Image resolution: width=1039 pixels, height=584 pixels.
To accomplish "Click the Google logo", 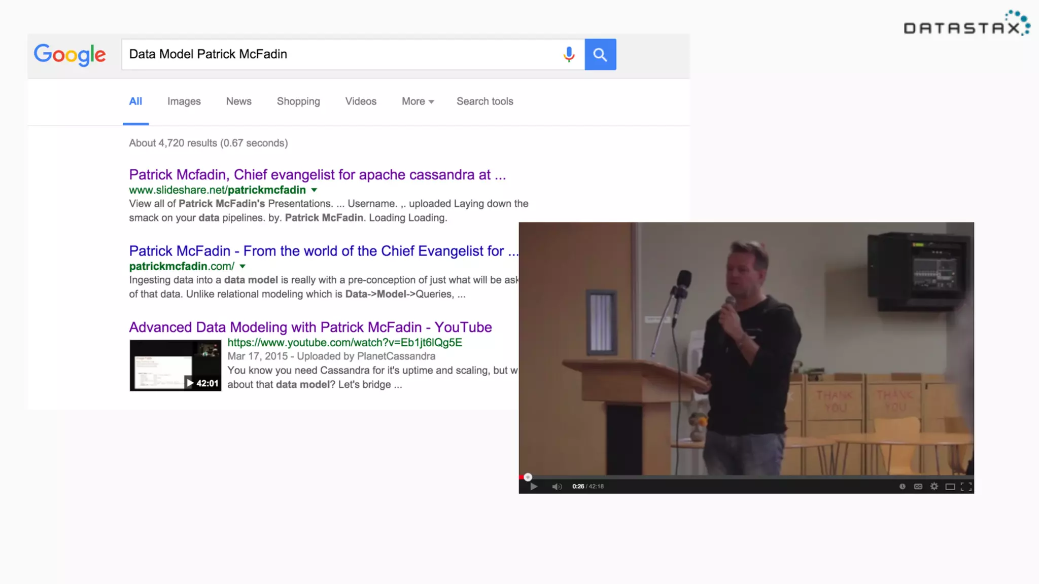I will pyautogui.click(x=70, y=54).
